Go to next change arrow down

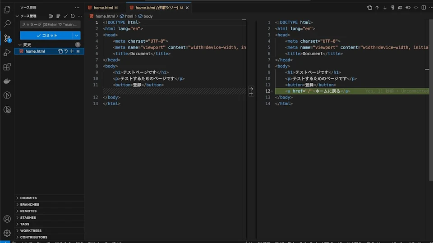(x=385, y=8)
